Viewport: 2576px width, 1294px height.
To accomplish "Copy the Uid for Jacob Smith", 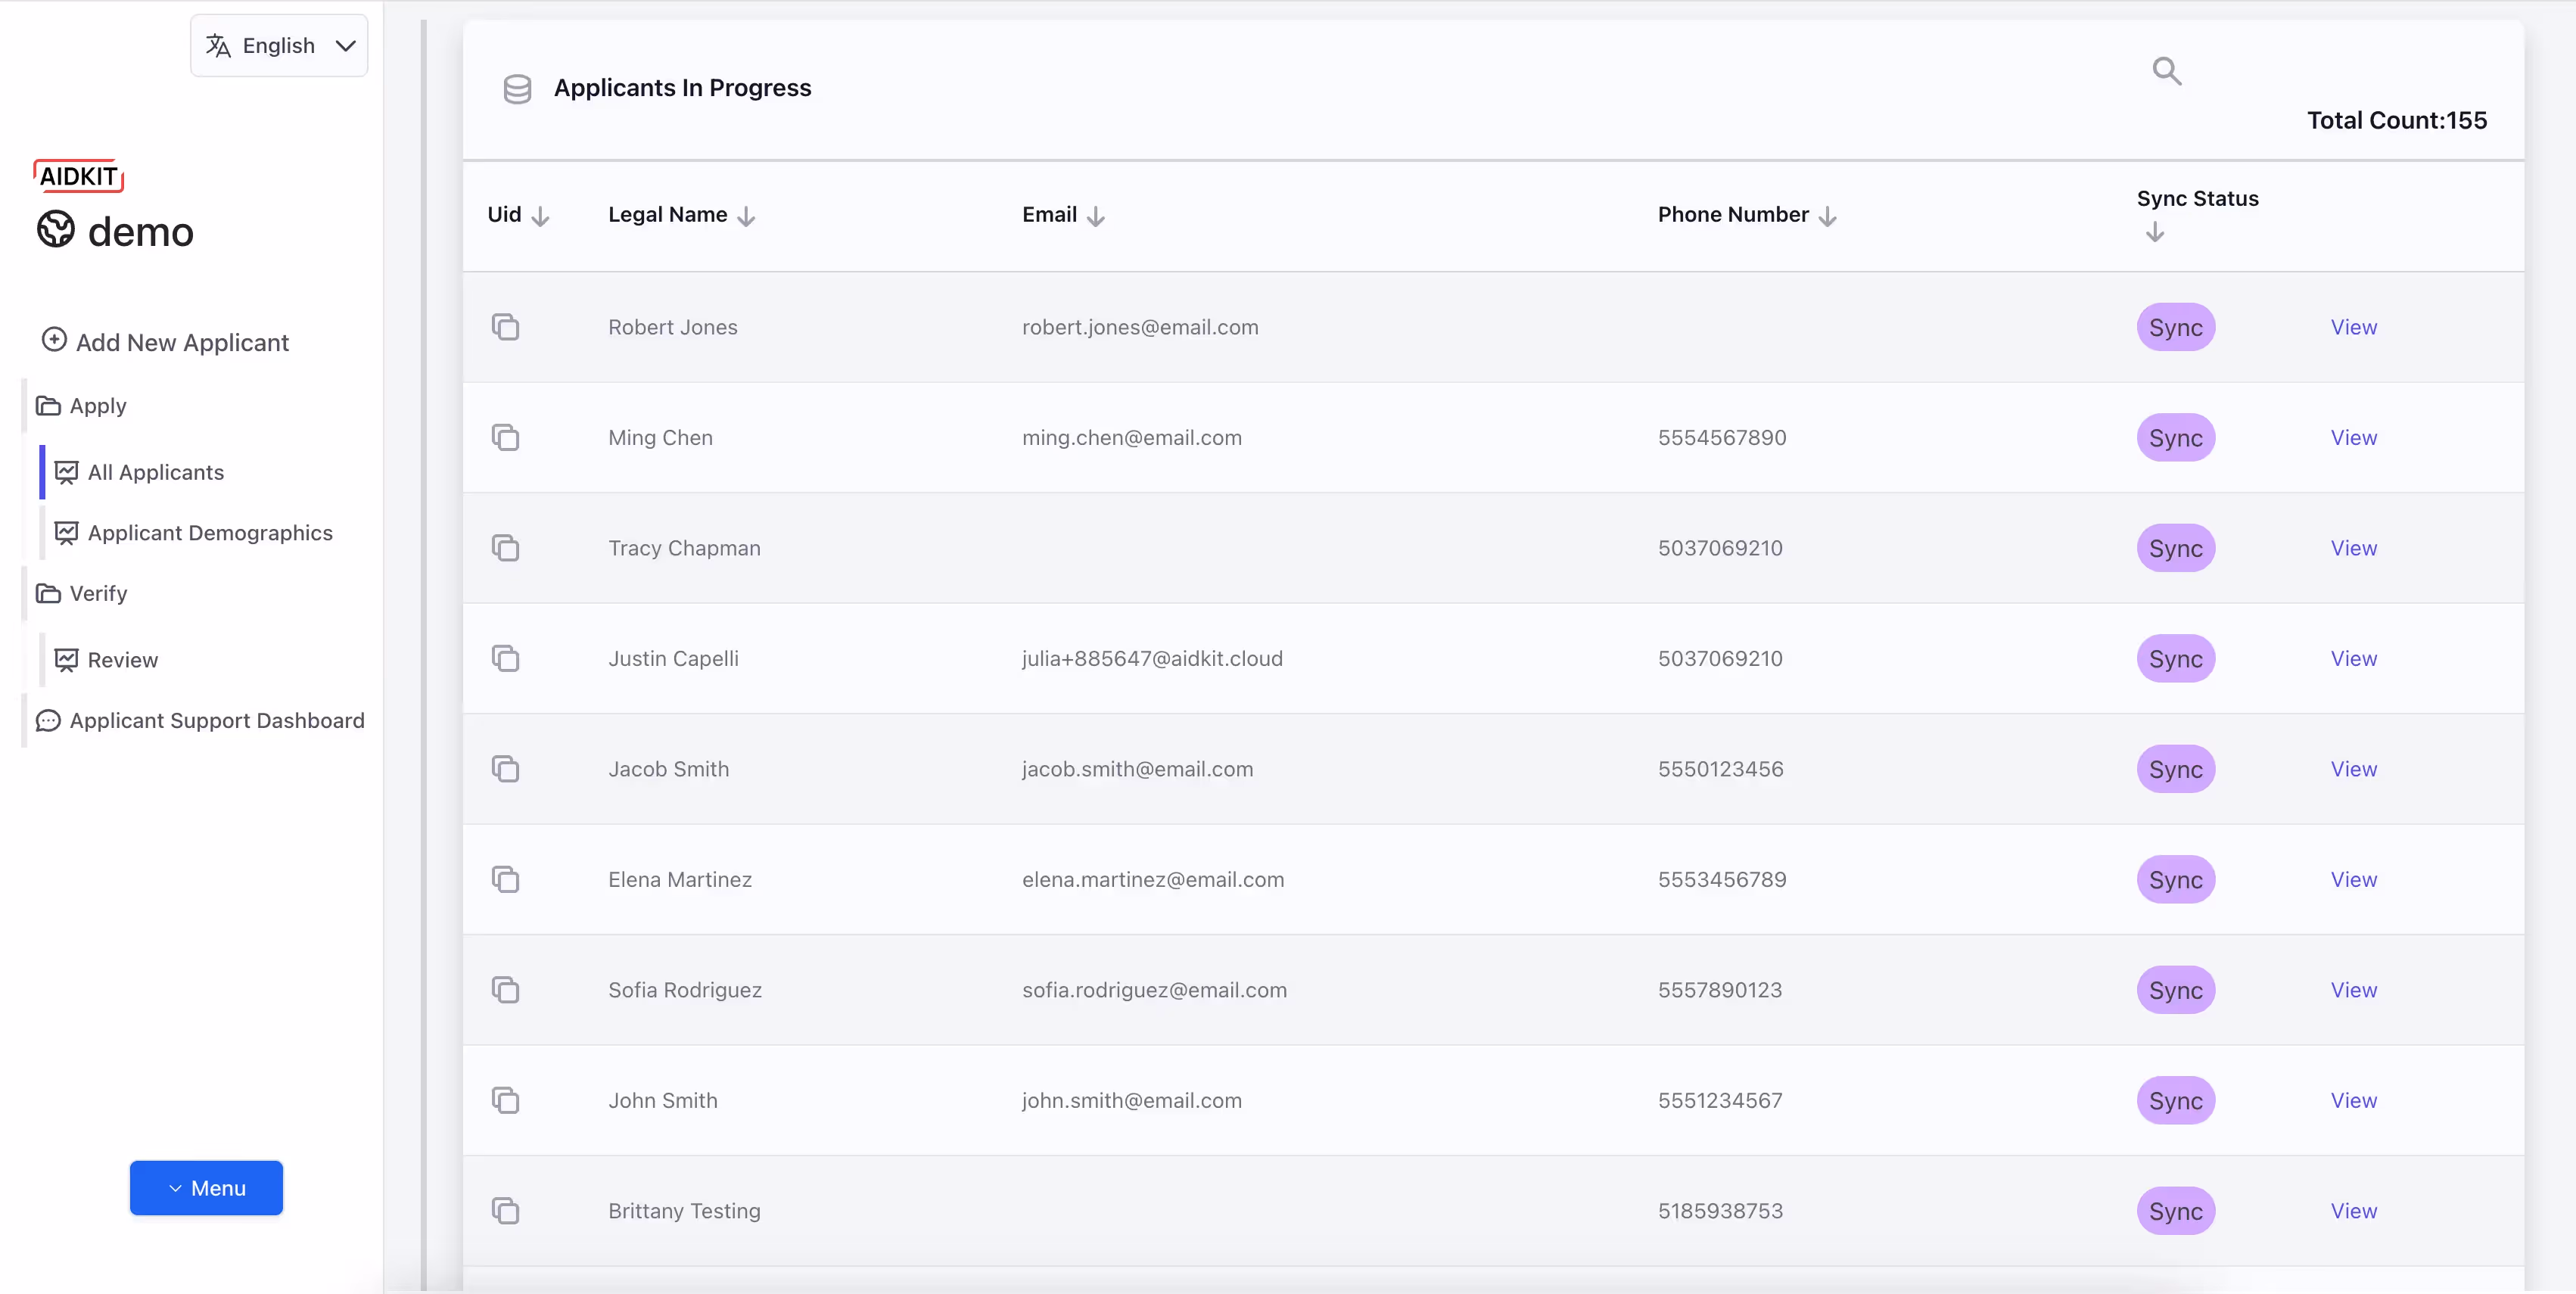I will pyautogui.click(x=505, y=769).
